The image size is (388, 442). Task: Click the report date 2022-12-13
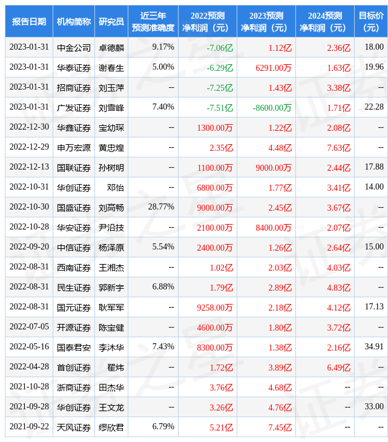[29, 167]
